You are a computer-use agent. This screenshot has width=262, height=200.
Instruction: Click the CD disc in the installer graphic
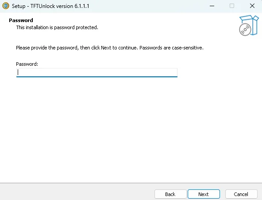tap(245, 30)
